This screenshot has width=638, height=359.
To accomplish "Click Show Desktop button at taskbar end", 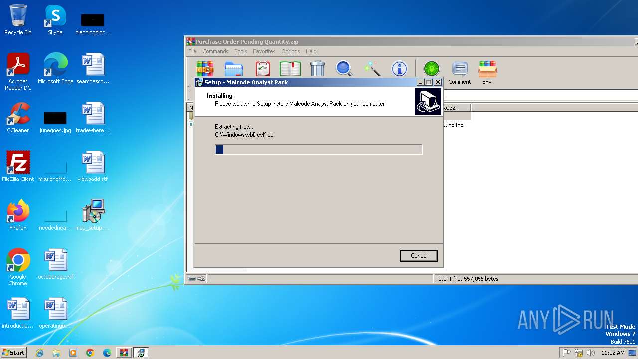I will click(633, 353).
